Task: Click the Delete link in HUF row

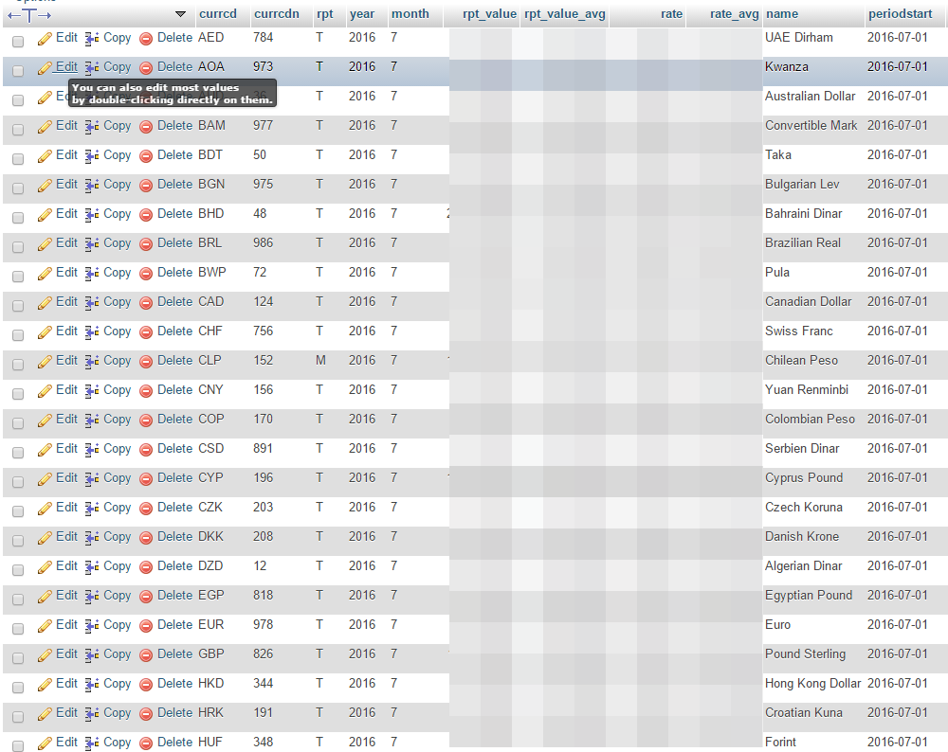Action: click(174, 742)
